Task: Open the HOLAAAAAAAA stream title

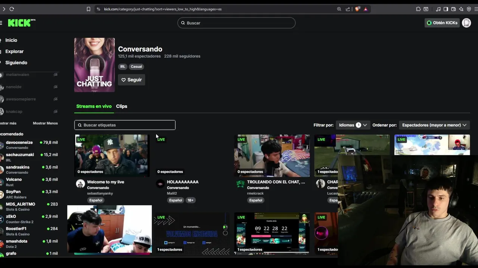Action: [x=183, y=182]
